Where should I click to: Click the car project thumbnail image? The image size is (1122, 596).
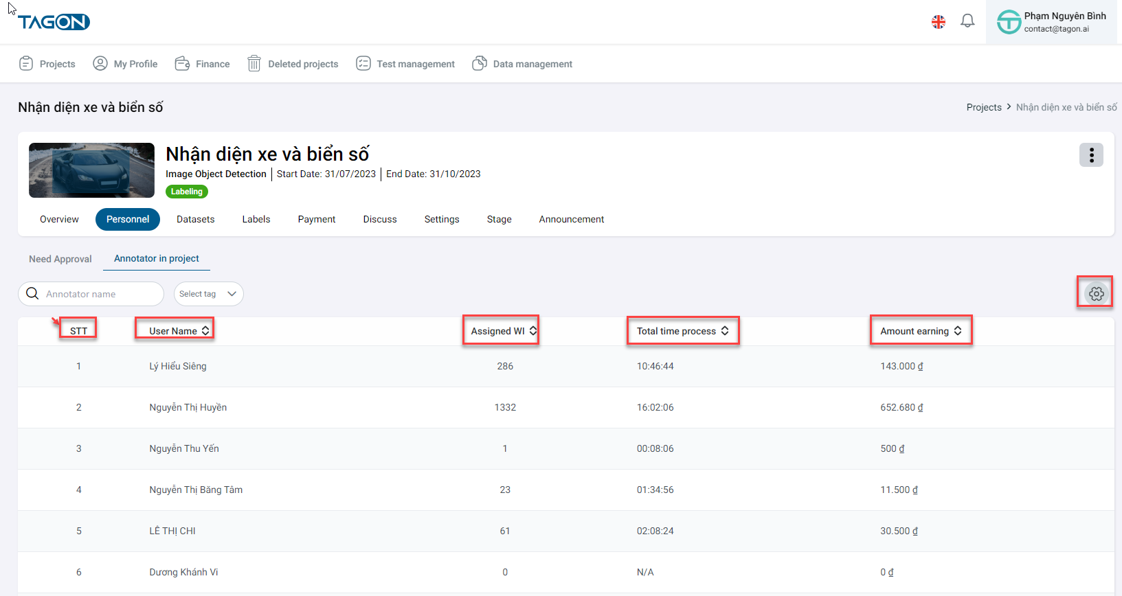click(91, 170)
